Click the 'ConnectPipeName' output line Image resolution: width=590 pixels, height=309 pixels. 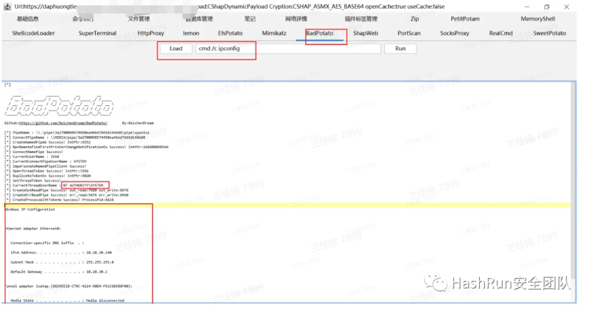click(x=74, y=138)
